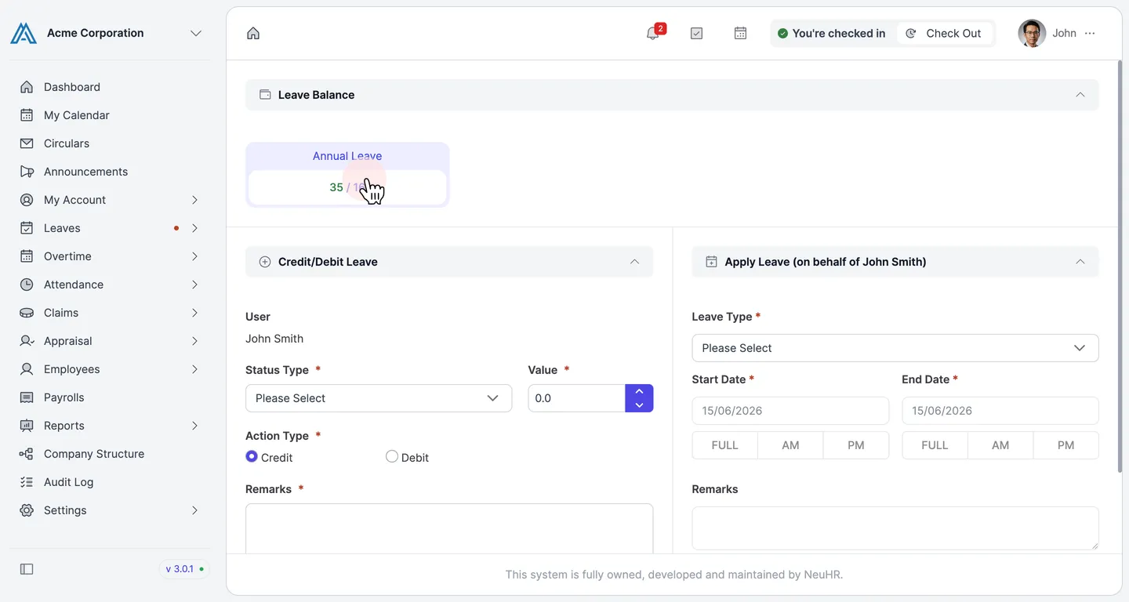The image size is (1129, 602).
Task: Click the Credit/Debit Remarks text area
Action: (449, 529)
